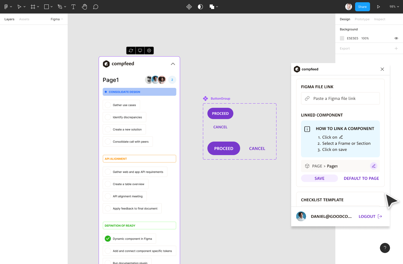403x264 pixels.
Task: Click the settings gear above compfeed widget
Action: click(x=149, y=50)
